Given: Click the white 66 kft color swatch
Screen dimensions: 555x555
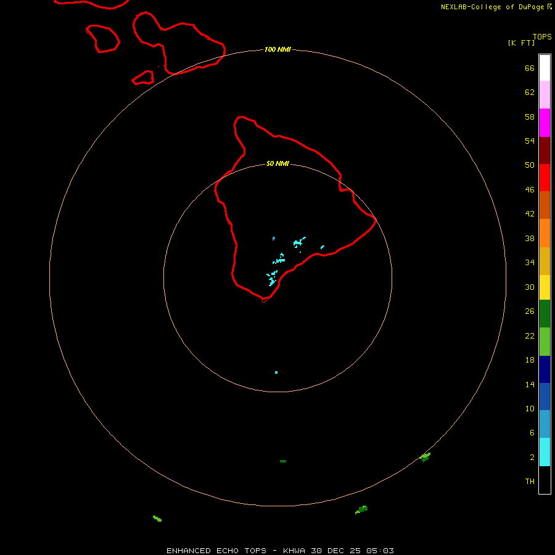Looking at the screenshot, I should coord(545,68).
